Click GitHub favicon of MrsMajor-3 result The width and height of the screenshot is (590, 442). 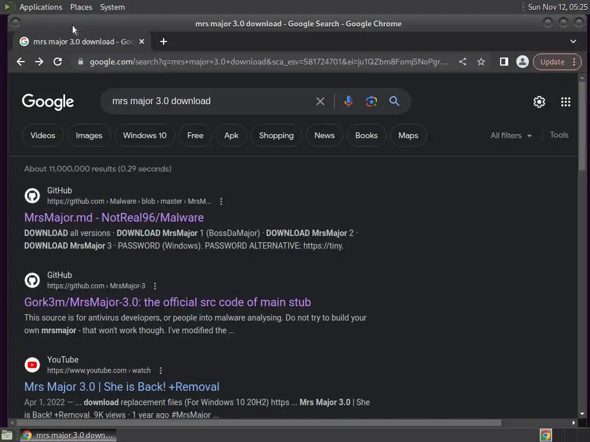pos(32,280)
